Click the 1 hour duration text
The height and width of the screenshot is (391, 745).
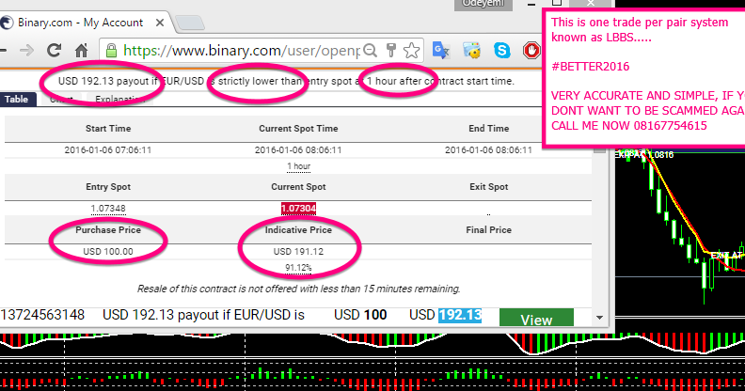pyautogui.click(x=298, y=166)
